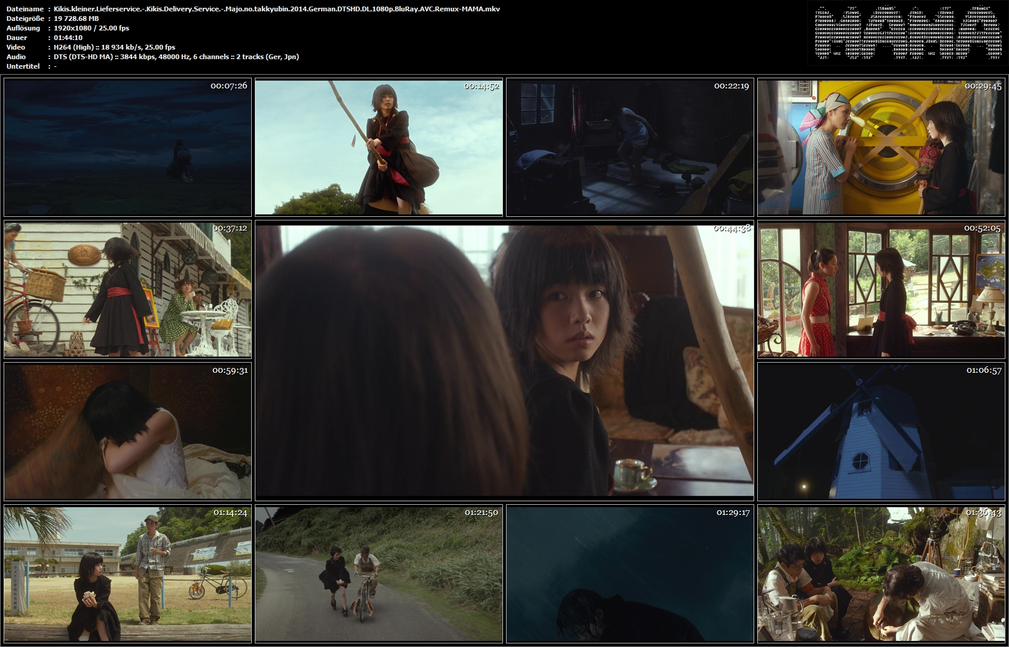Open the schoolyard thumbnail at 01:14:24
The height and width of the screenshot is (647, 1009).
click(x=127, y=574)
